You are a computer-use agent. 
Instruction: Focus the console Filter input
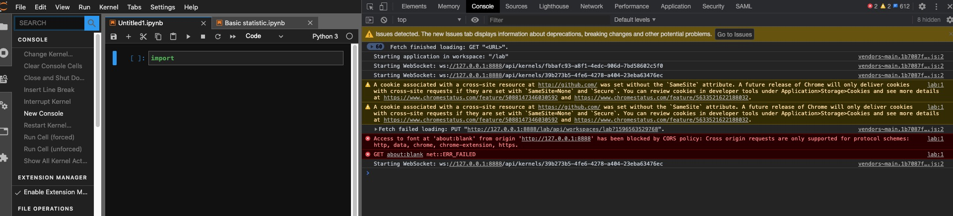point(548,20)
